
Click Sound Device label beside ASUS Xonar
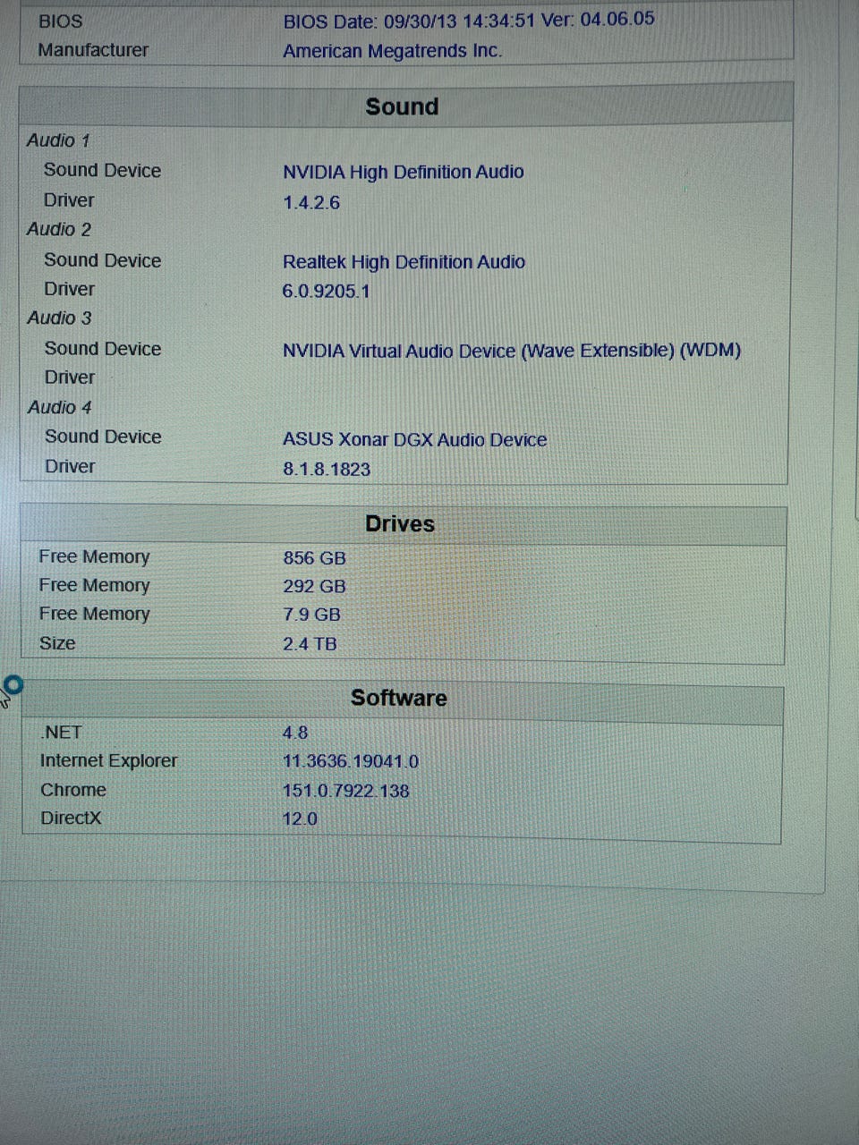coord(103,437)
